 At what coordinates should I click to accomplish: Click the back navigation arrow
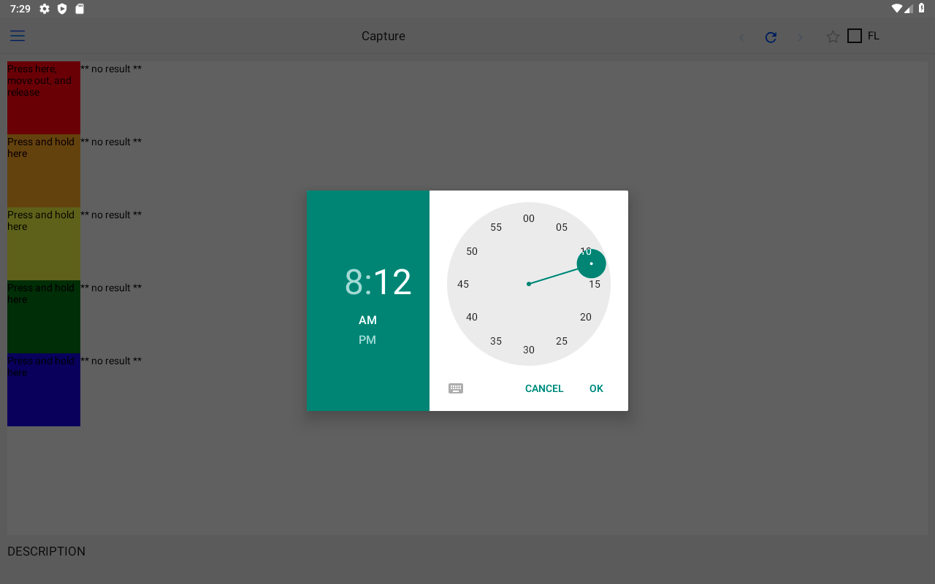[x=741, y=36]
